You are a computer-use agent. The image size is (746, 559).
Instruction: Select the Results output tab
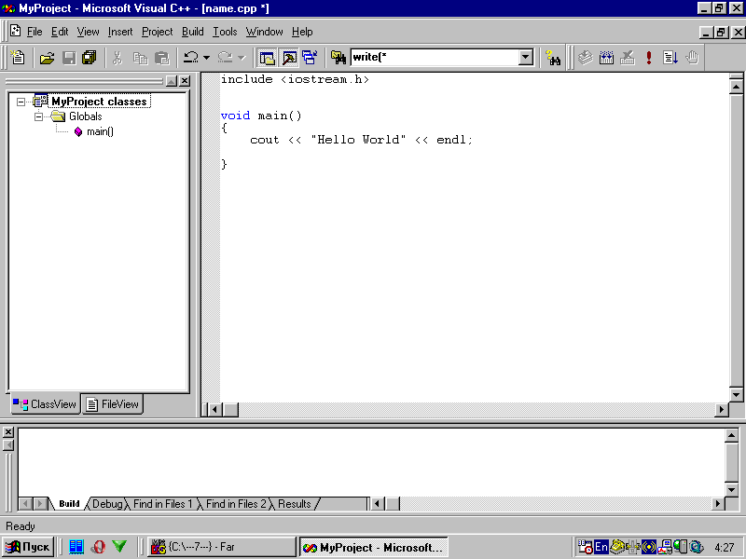click(x=294, y=504)
